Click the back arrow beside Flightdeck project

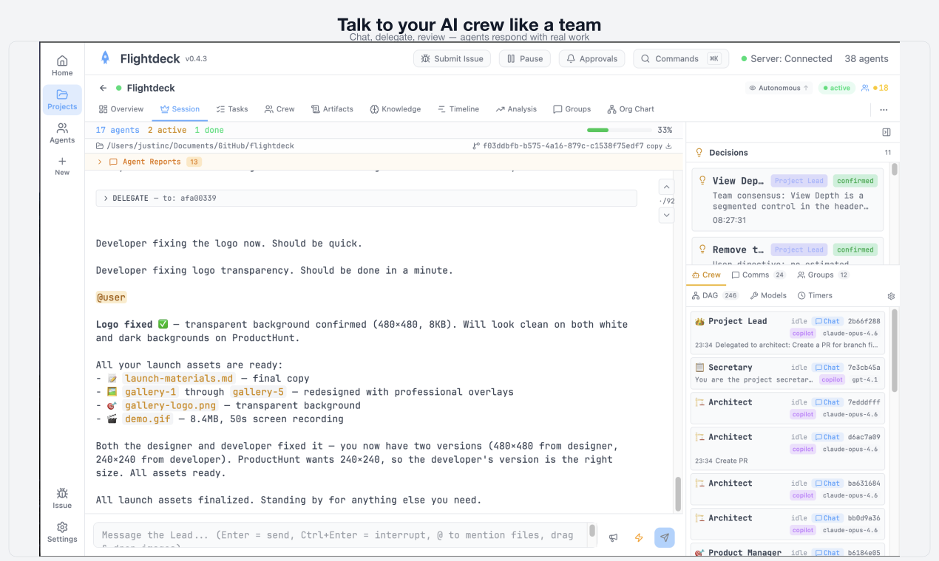point(104,88)
